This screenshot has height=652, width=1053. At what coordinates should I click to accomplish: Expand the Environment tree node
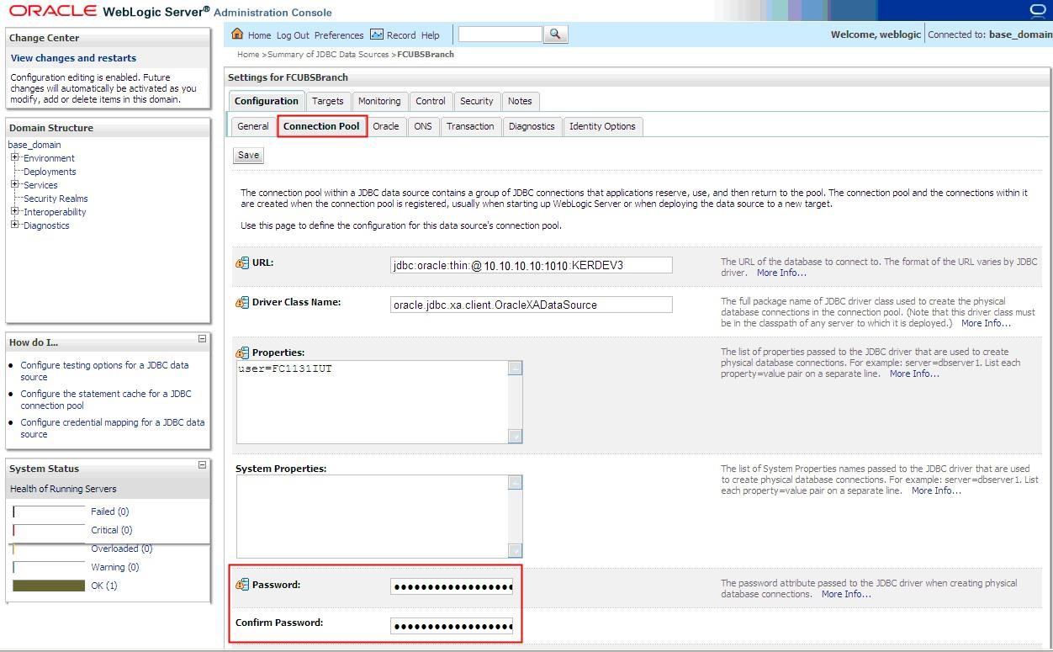[x=15, y=157]
